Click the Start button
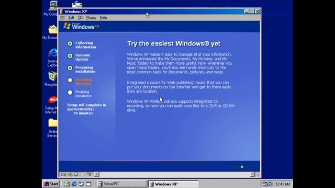 51,184
